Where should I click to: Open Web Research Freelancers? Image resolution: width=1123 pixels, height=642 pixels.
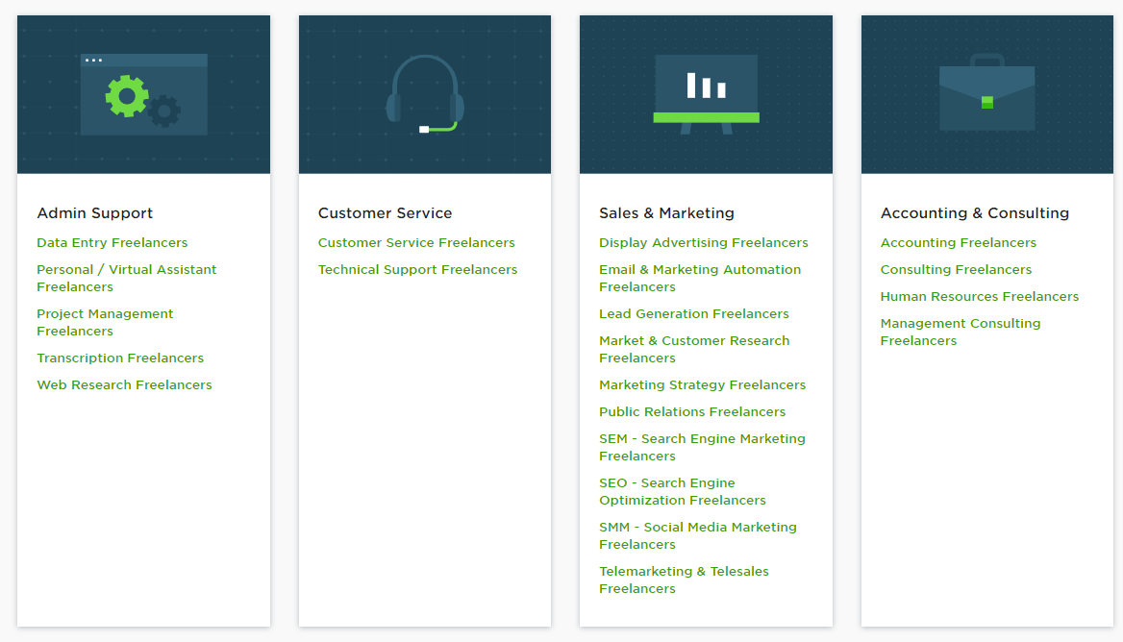click(x=124, y=385)
